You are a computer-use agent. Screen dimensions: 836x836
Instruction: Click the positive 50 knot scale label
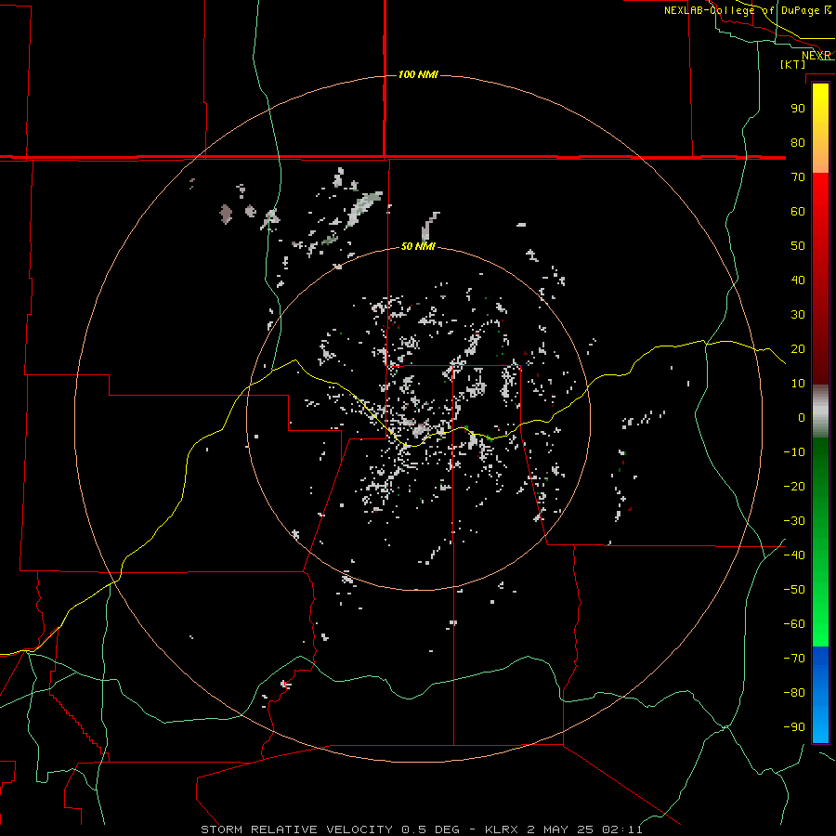coord(798,246)
